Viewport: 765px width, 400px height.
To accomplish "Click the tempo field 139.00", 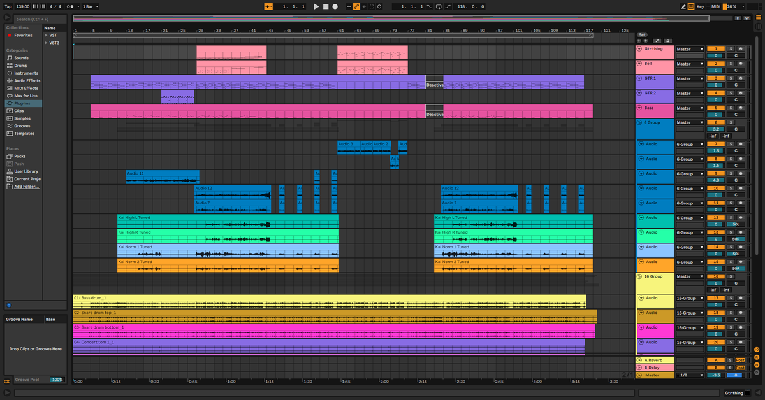I will (23, 6).
